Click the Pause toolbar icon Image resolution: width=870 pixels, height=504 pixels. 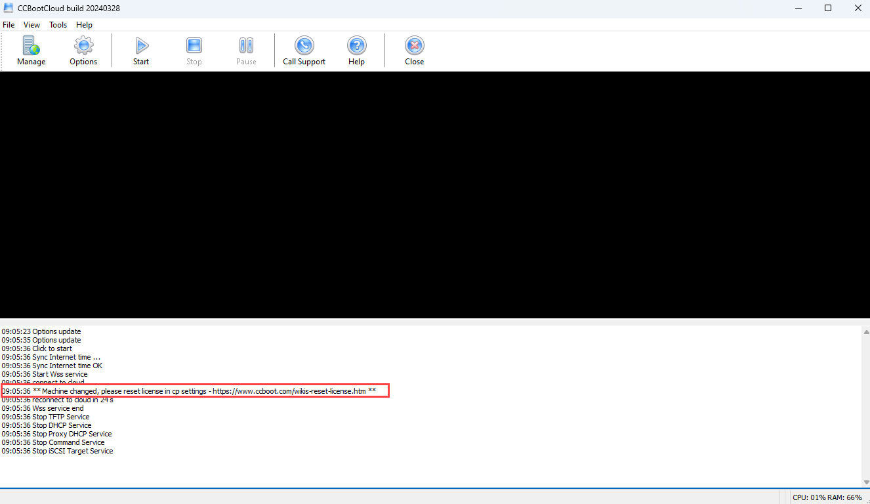246,46
